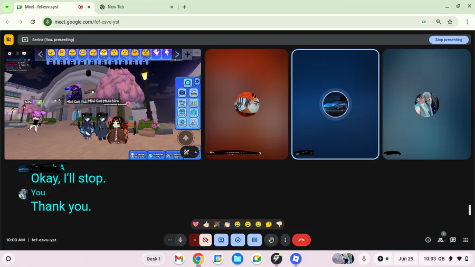Click Change Character button in game

[138, 155]
